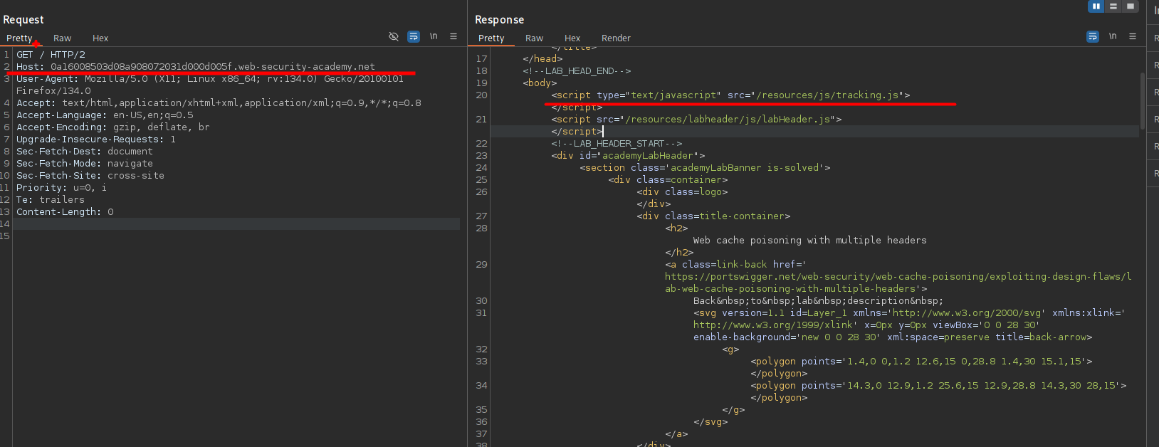Toggle the Request hide-nonprintable eye icon
The image size is (1159, 447).
tap(394, 36)
